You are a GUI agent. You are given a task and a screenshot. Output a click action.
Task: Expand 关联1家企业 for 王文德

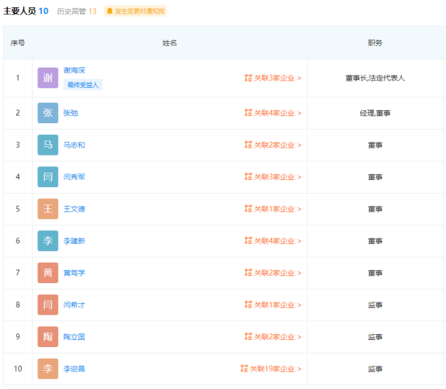tap(273, 209)
